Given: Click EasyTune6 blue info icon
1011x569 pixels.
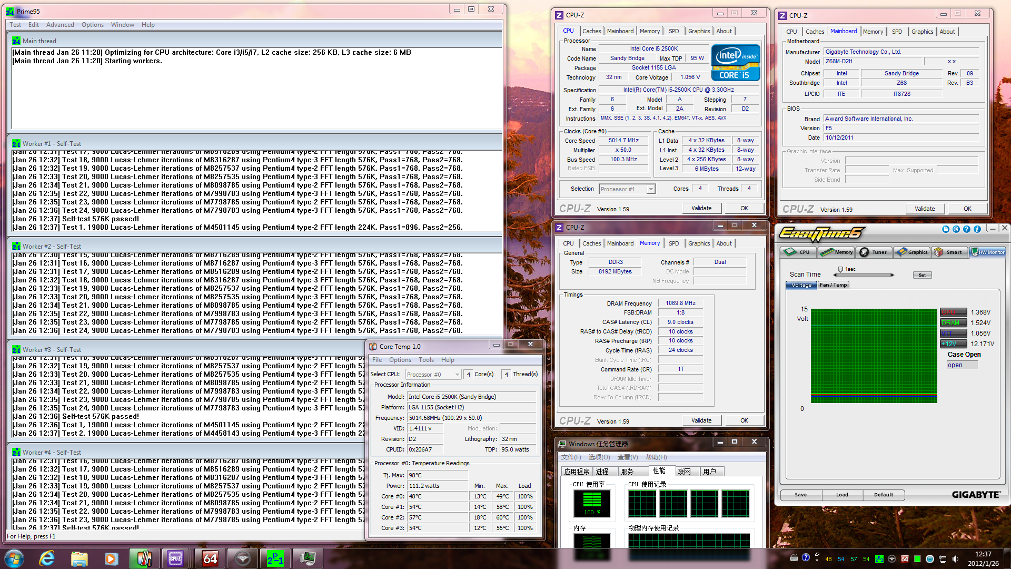Looking at the screenshot, I should 977,229.
